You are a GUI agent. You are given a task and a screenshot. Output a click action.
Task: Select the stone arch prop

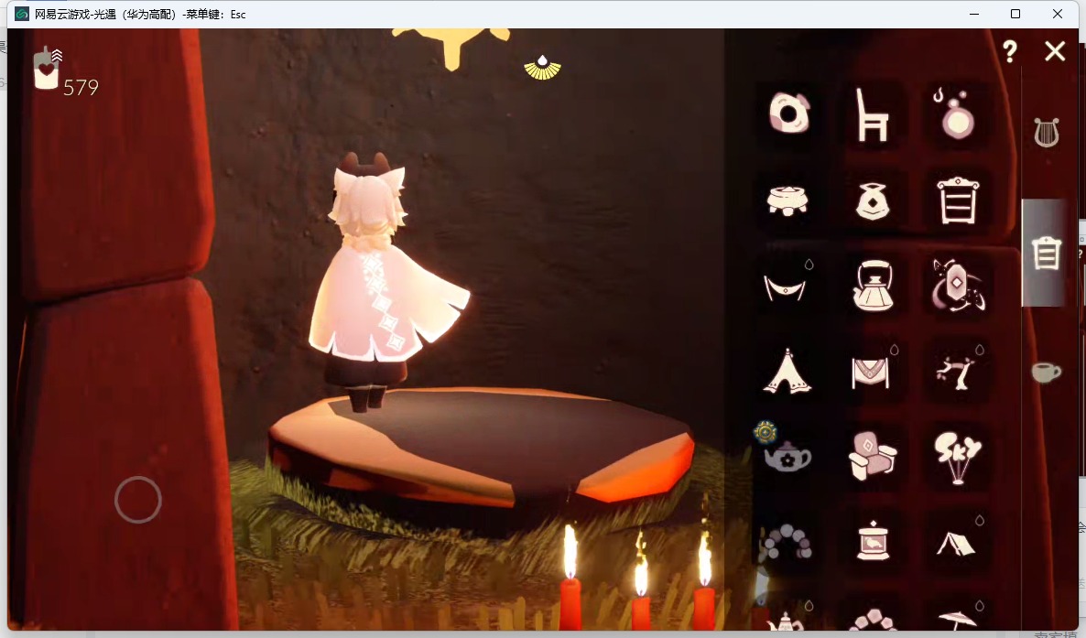[x=787, y=542]
